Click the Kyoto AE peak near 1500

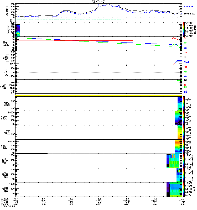(x=99, y=5)
